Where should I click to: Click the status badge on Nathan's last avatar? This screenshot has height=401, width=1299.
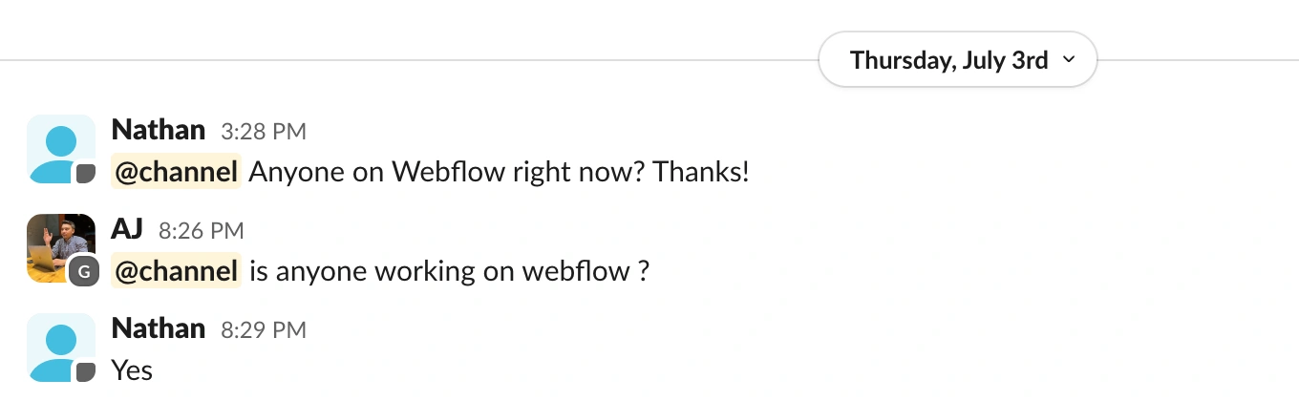coord(86,372)
